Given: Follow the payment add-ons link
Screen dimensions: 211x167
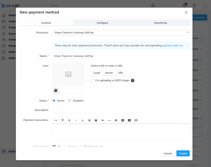Looking at the screenshot, I should tap(173, 45).
